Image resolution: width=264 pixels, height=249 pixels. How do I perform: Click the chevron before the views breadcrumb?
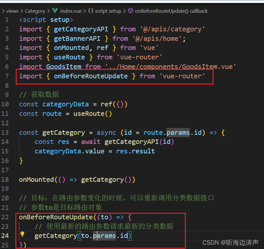click(4, 11)
